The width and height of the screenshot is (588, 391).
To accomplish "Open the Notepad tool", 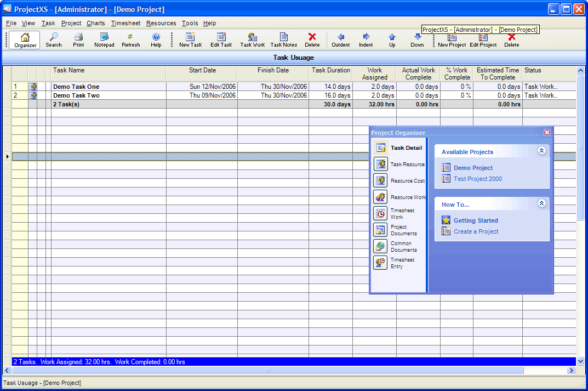I will (104, 39).
